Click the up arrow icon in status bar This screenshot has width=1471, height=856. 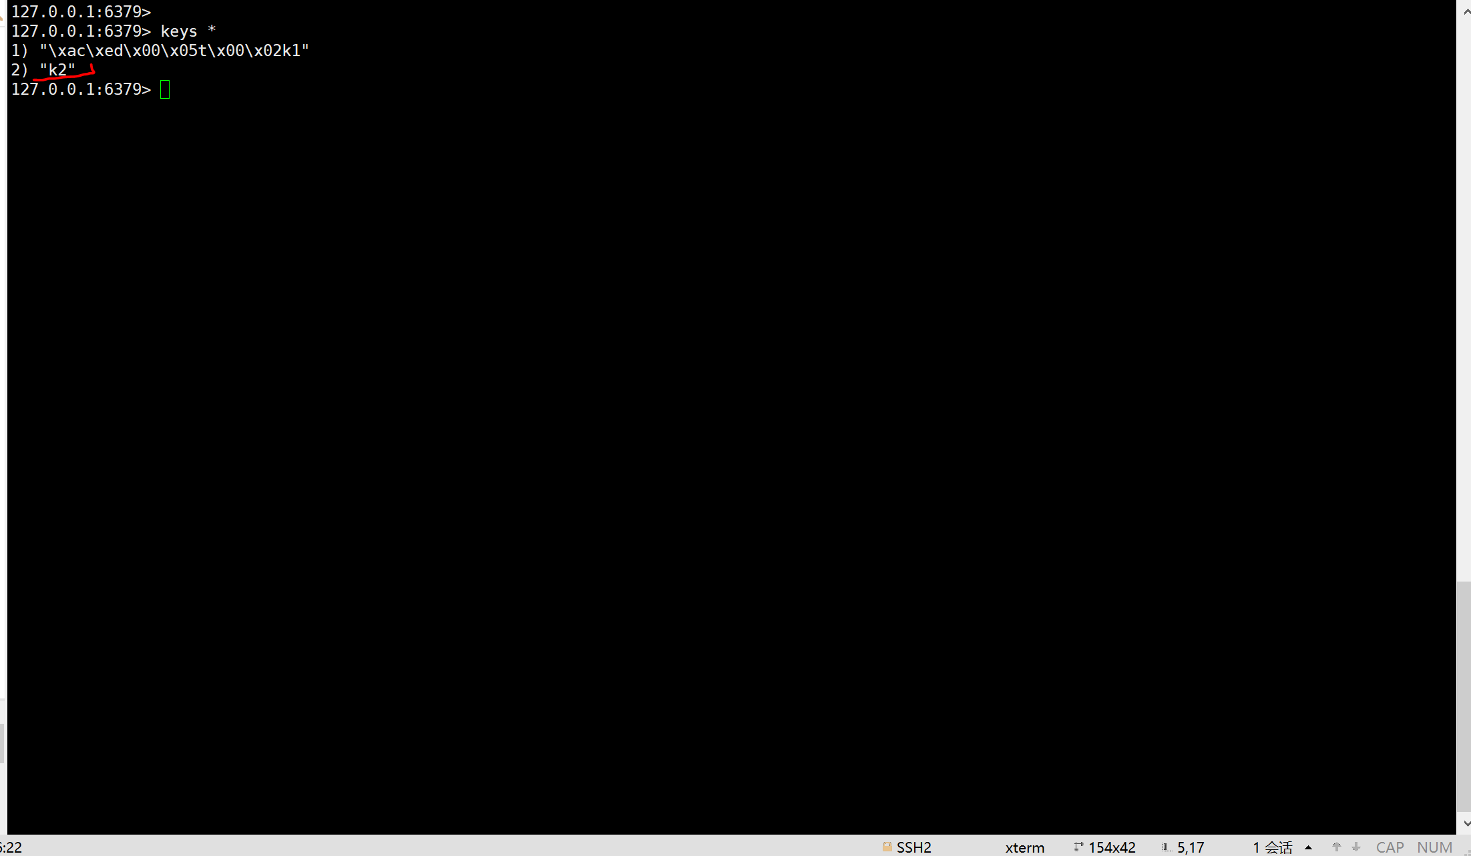1336,847
